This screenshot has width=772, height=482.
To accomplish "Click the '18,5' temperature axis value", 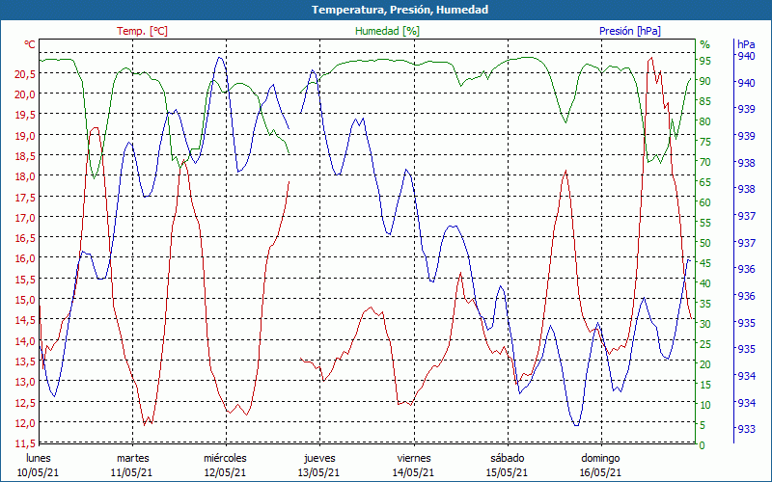I will coord(25,156).
